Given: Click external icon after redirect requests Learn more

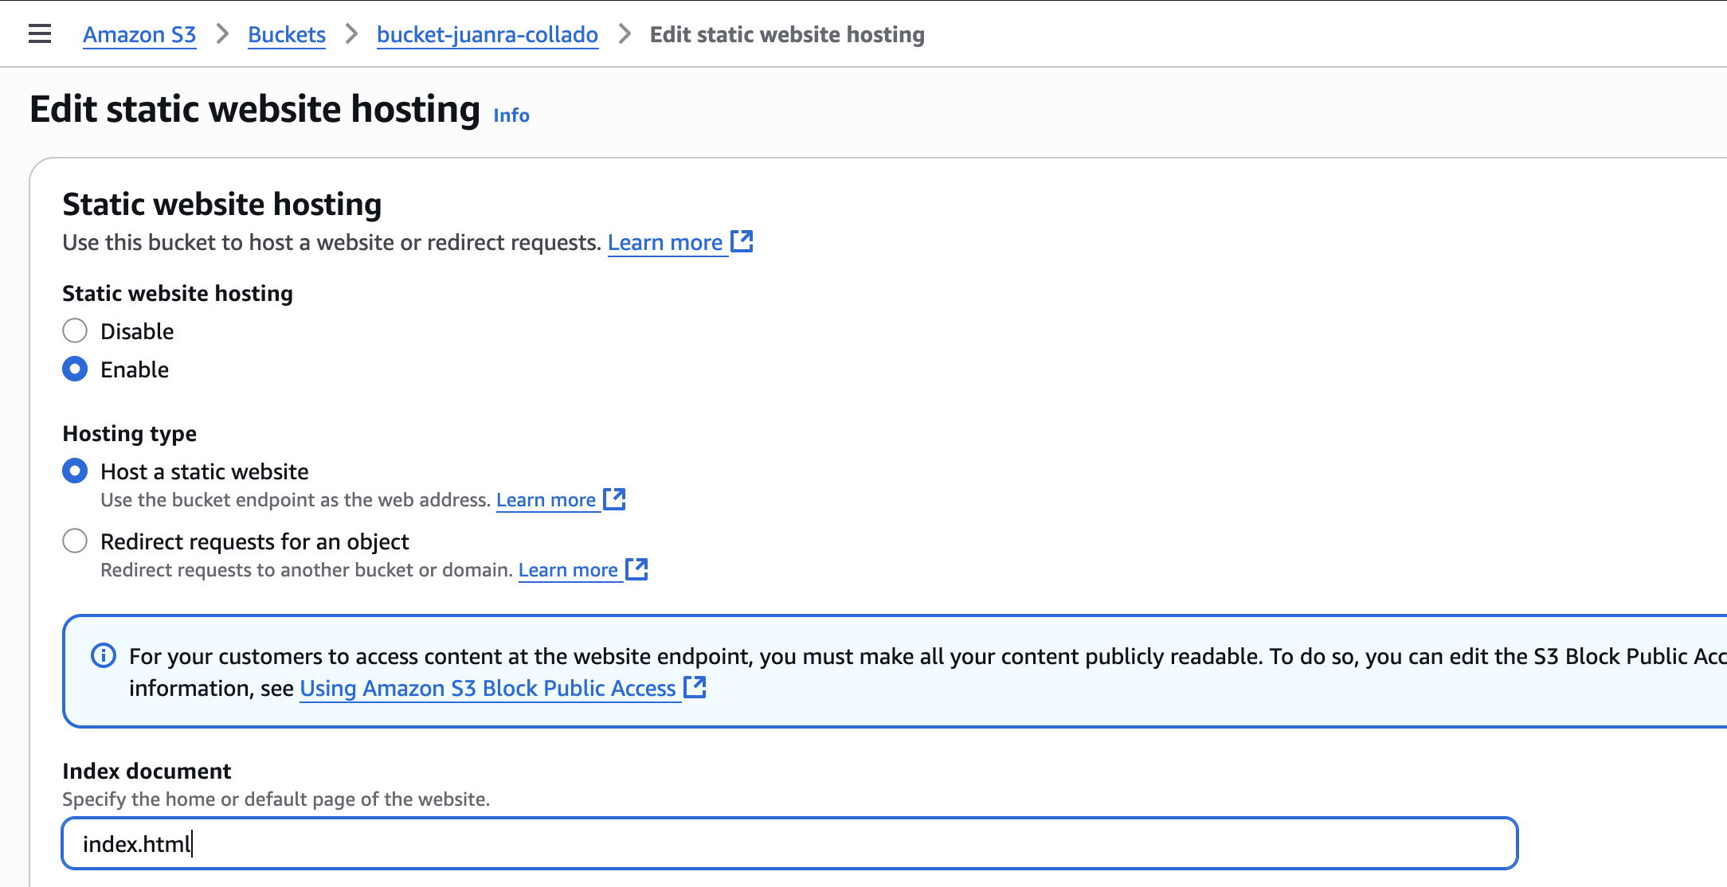Looking at the screenshot, I should click(x=636, y=569).
